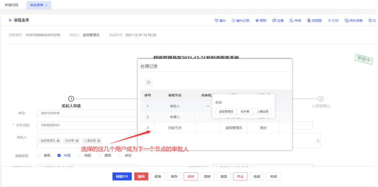This screenshot has width=378, height=187.
Task: Close the 审批表单 tab
Action: tap(46, 5)
